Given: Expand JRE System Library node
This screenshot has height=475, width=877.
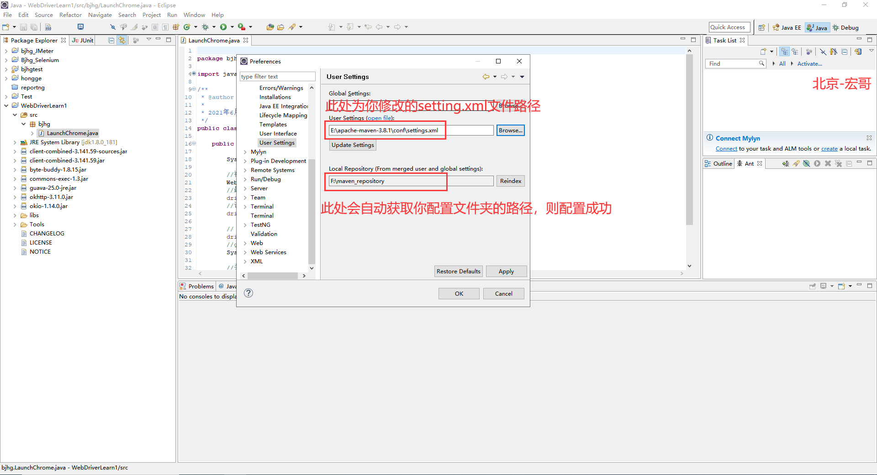Looking at the screenshot, I should [x=15, y=142].
